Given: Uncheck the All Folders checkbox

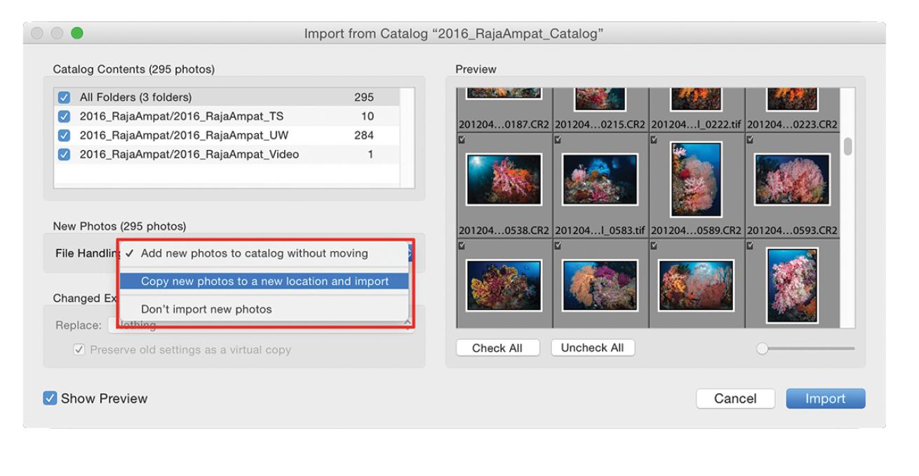Looking at the screenshot, I should [64, 97].
